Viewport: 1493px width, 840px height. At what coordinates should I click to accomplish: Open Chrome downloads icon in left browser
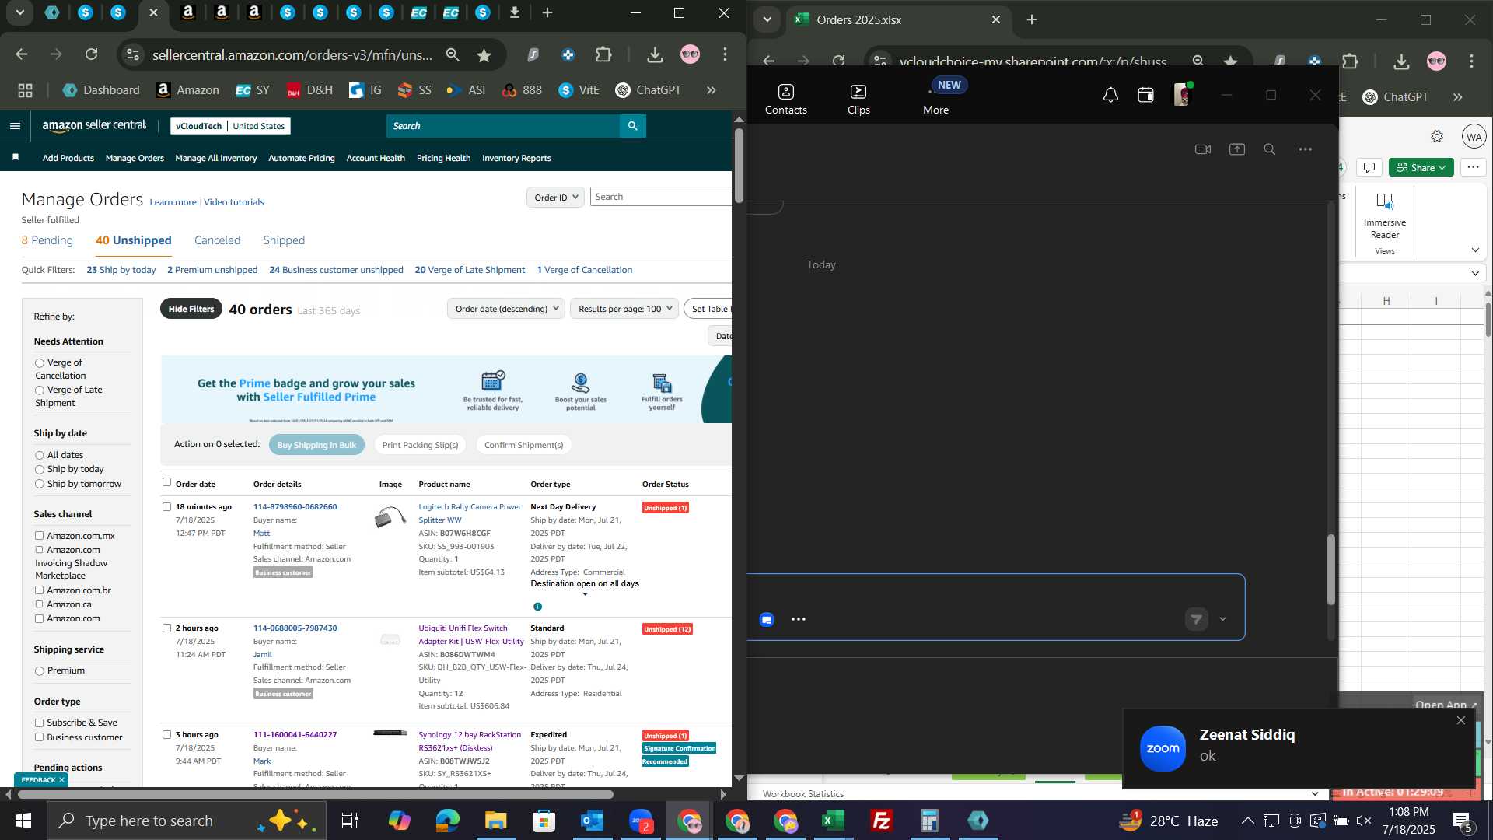[x=655, y=54]
